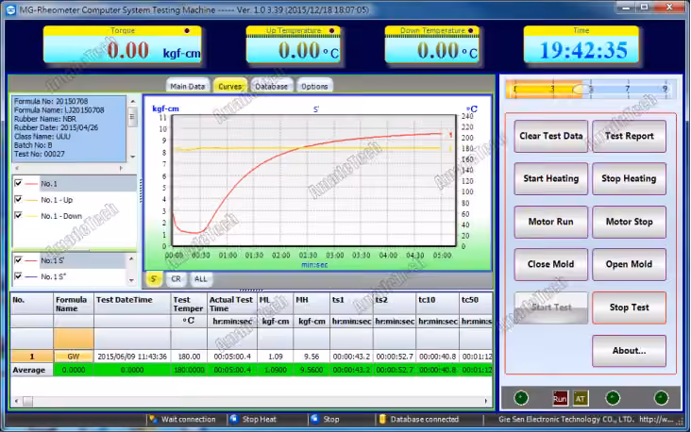691x432 pixels.
Task: Click down arrow of S' curve list
Action: (131, 280)
